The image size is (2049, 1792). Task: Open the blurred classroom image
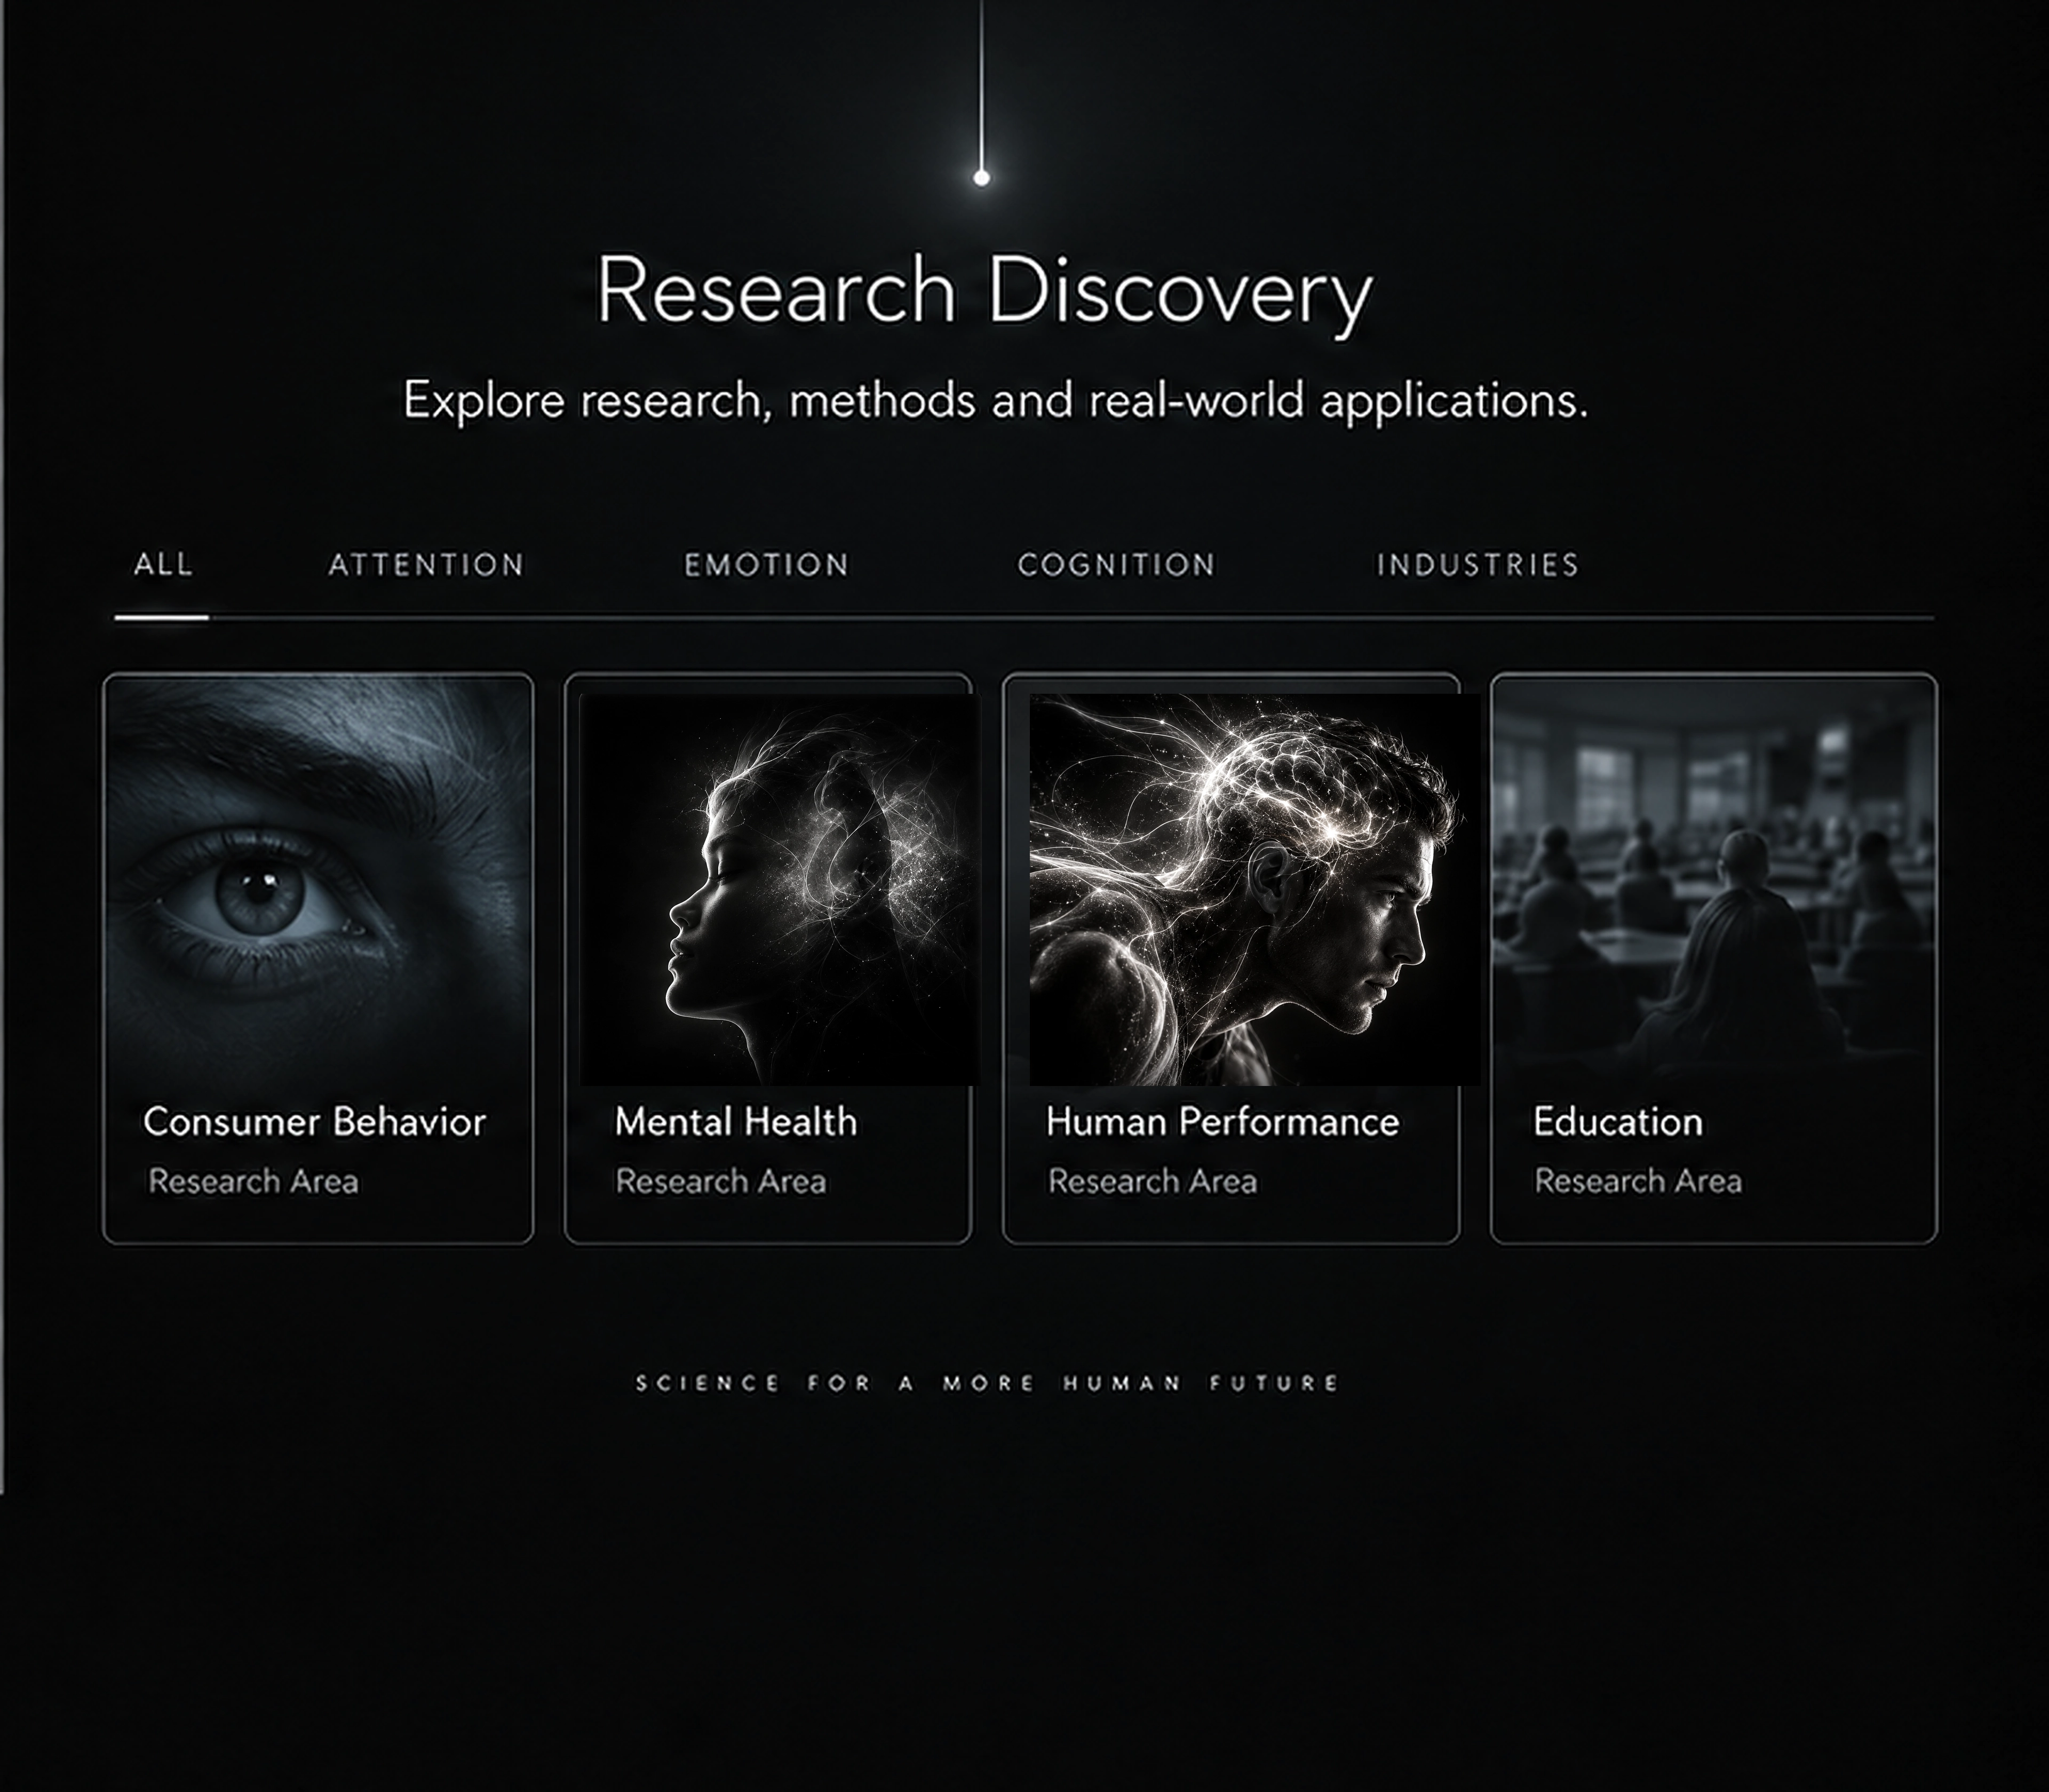tap(1714, 880)
